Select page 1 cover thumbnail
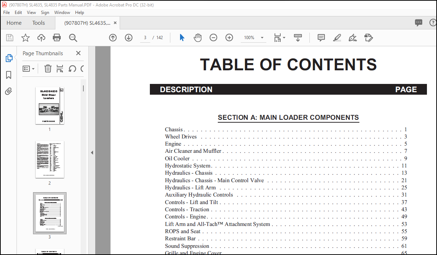 click(x=50, y=106)
